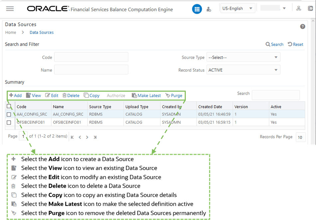
Task: Check the OFSIBCEINFO81 row checkbox
Action: pyautogui.click(x=9, y=122)
